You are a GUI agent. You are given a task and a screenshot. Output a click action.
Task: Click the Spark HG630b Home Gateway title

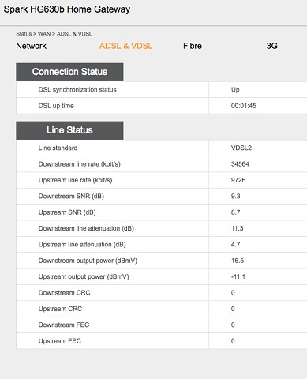(67, 9)
